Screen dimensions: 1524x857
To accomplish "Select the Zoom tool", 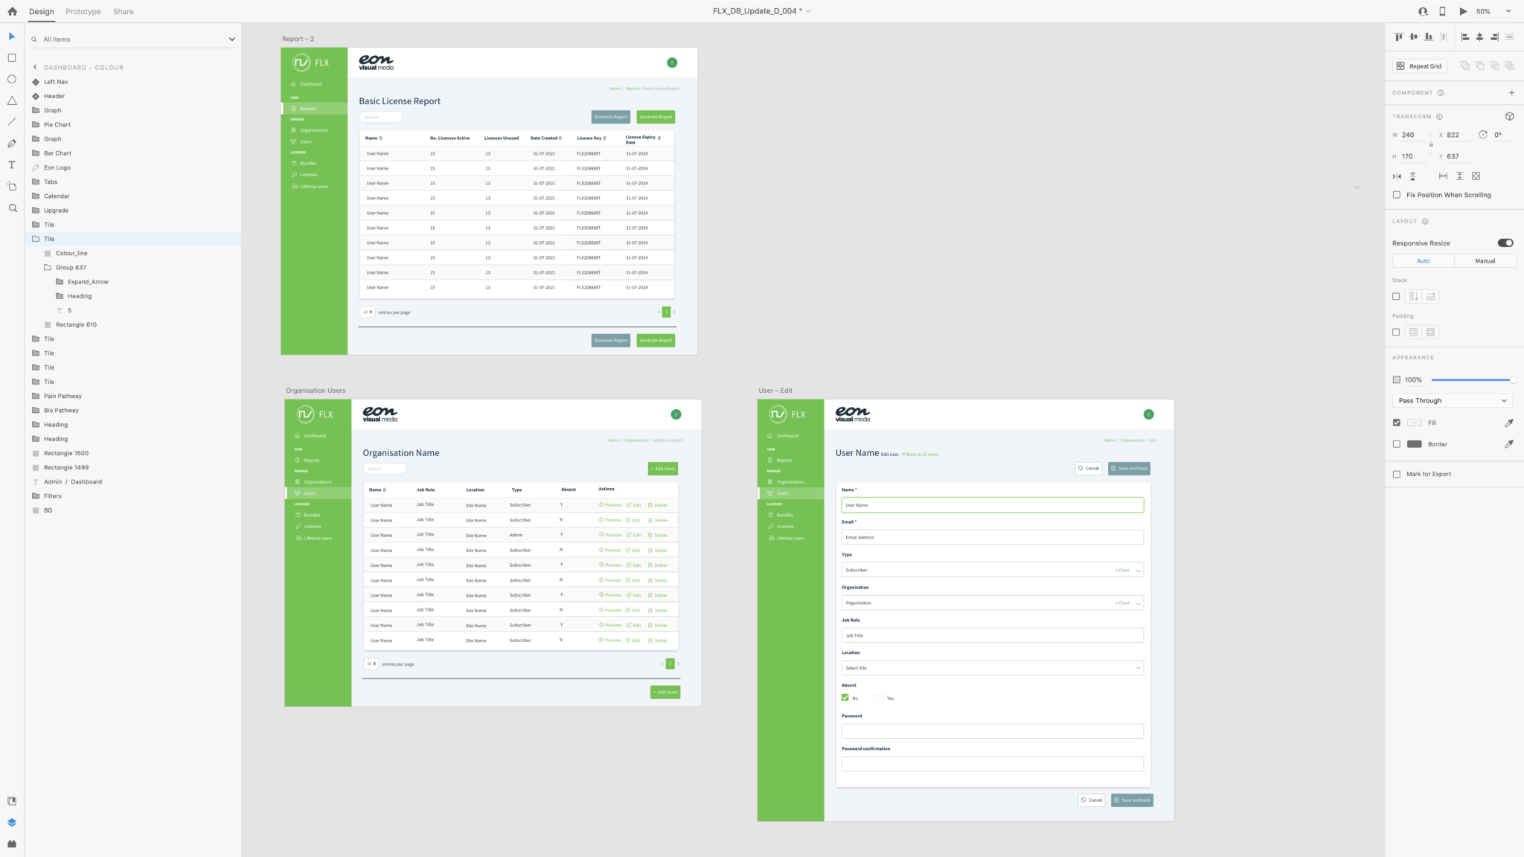I will point(12,208).
